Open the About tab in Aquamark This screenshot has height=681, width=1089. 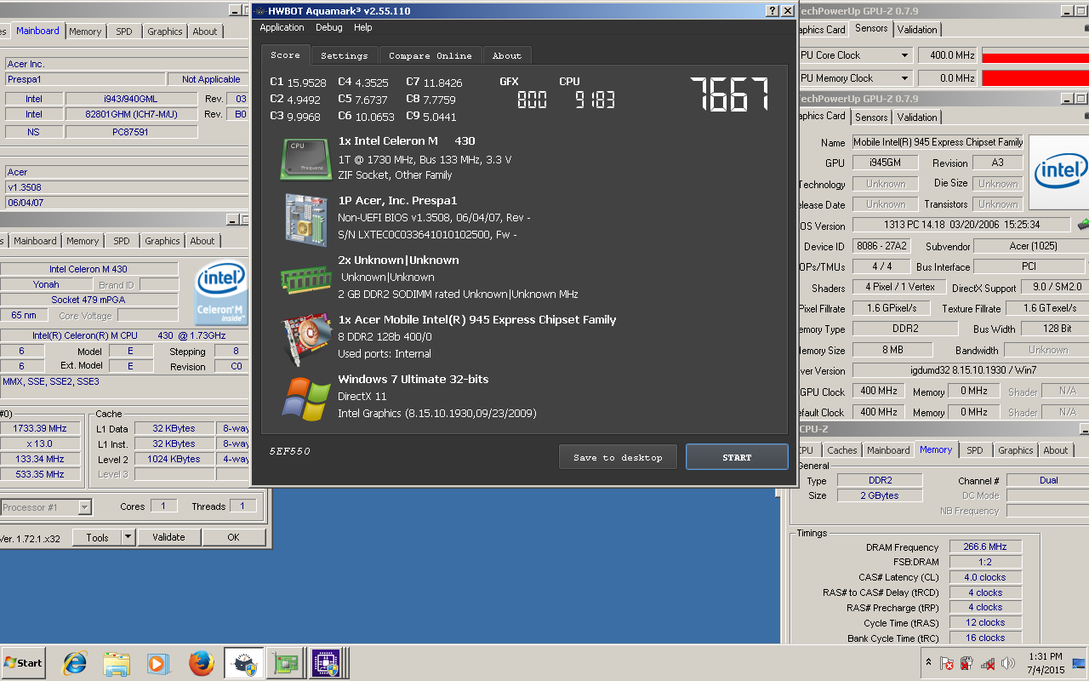pos(507,55)
